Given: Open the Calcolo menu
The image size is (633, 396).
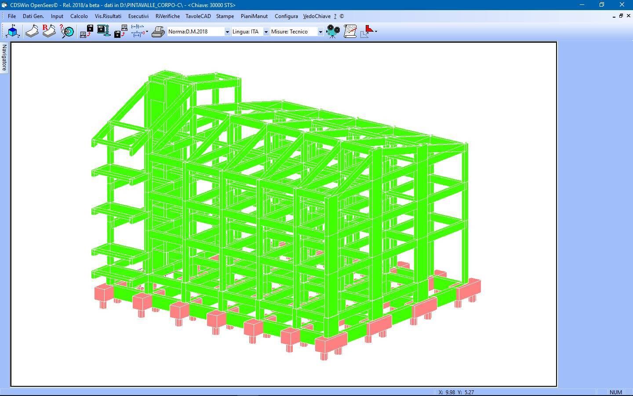Looking at the screenshot, I should [79, 16].
